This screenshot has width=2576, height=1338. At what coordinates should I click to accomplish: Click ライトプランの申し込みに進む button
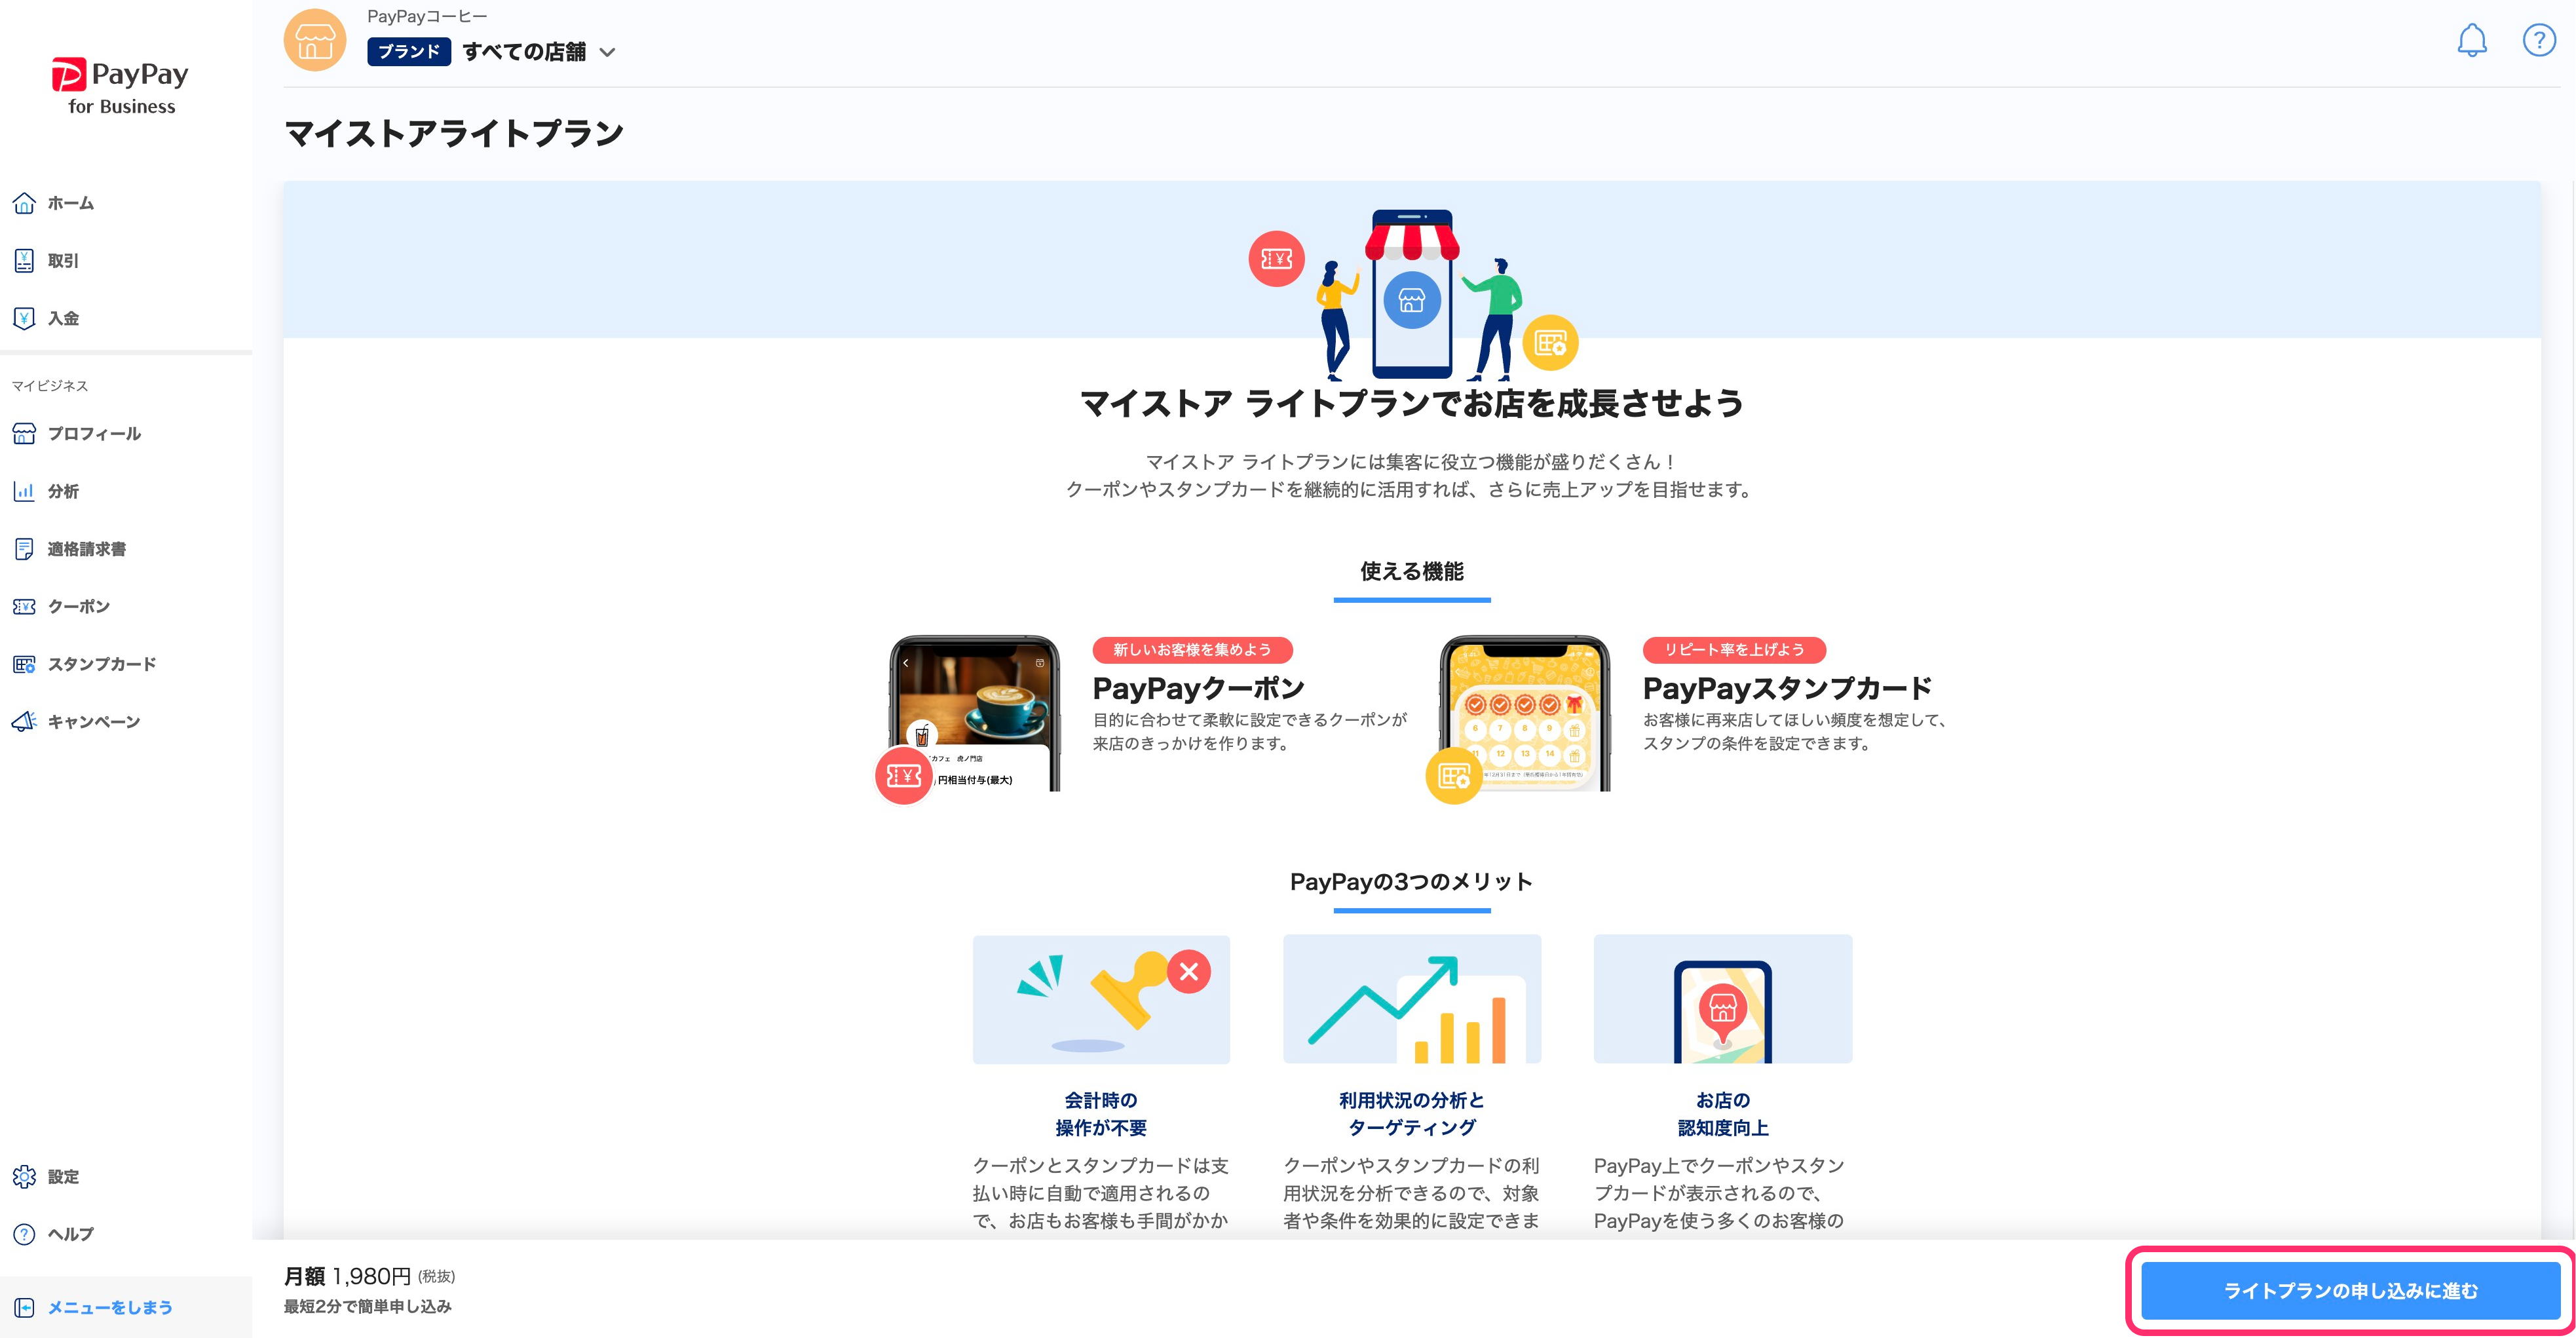coord(2350,1290)
